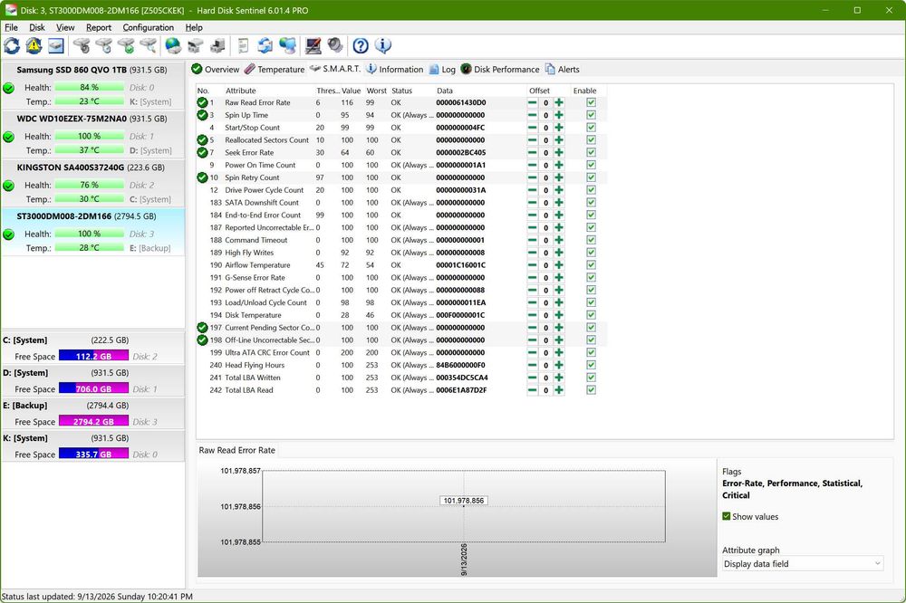Click the printer-like disk icon left of the computer-and-disk icon
This screenshot has width=906, height=603.
(196, 45)
